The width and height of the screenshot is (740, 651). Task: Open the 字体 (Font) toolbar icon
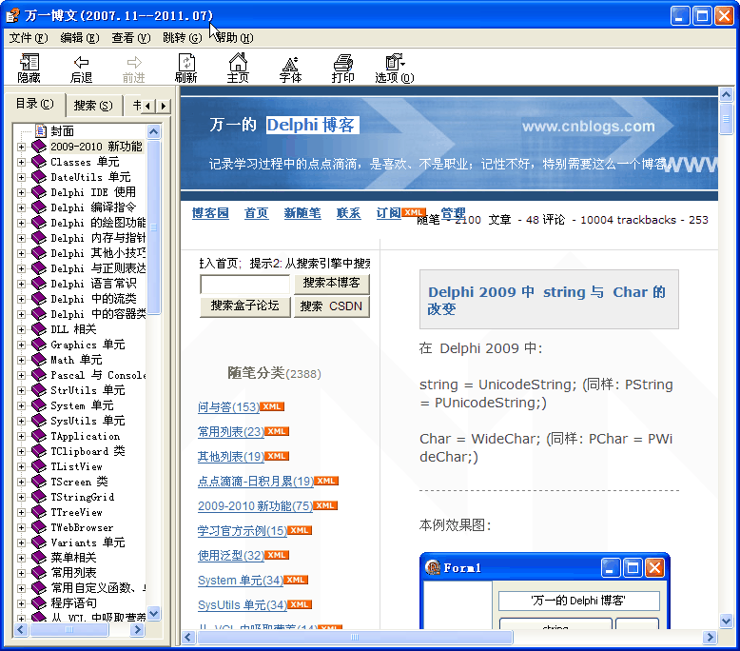pos(290,63)
